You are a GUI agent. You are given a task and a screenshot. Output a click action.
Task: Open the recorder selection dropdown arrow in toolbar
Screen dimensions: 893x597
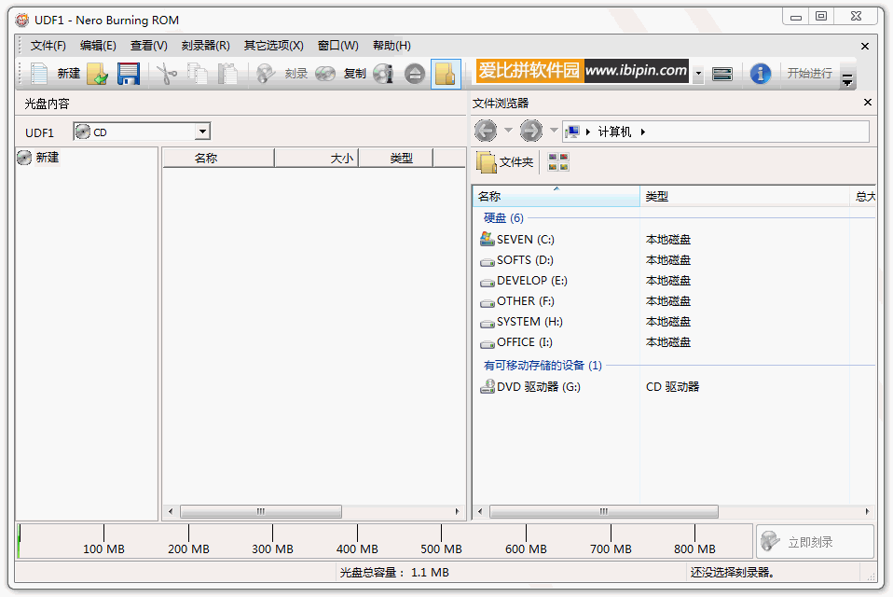click(698, 74)
